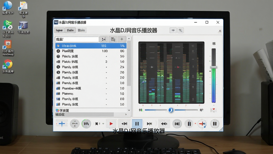The image size is (273, 154).
Task: Click the green-ringed round button in the playback bar
Action: 86,124
